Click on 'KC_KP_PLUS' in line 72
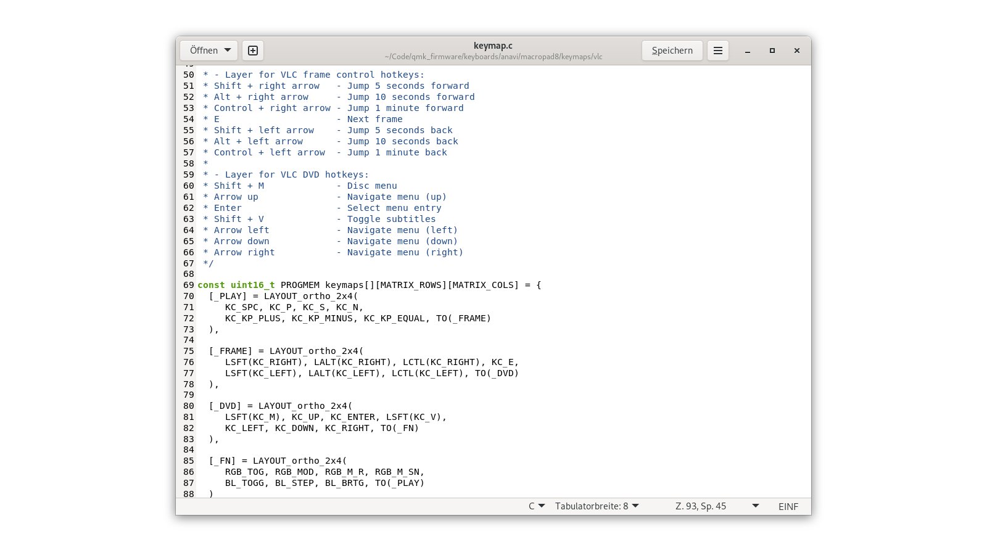The height and width of the screenshot is (555, 987). click(253, 318)
